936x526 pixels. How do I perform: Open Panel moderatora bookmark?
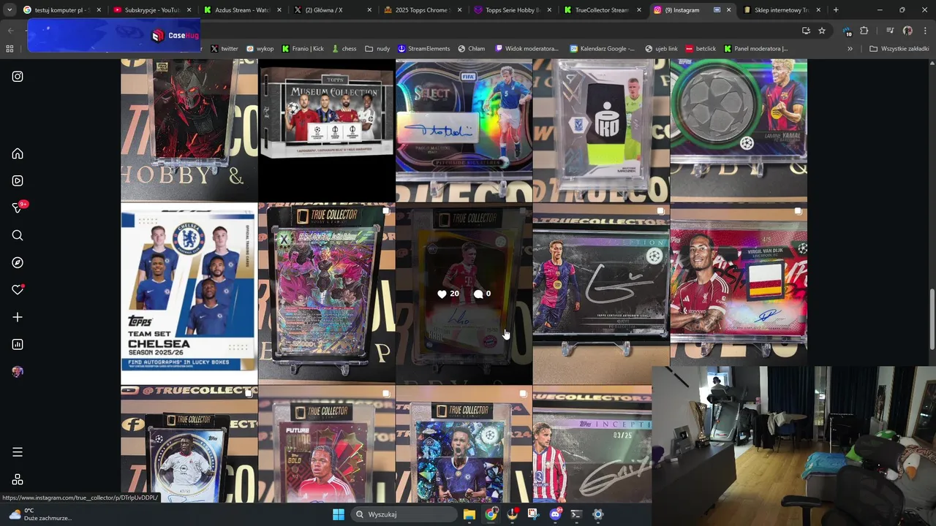[755, 49]
